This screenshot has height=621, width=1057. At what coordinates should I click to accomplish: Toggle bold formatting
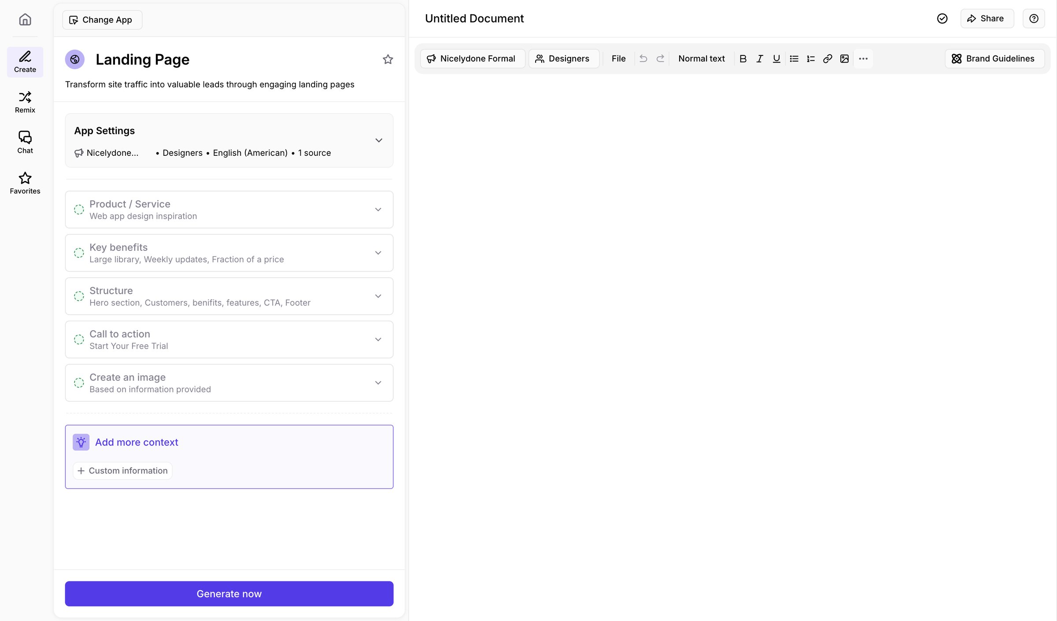(x=743, y=59)
